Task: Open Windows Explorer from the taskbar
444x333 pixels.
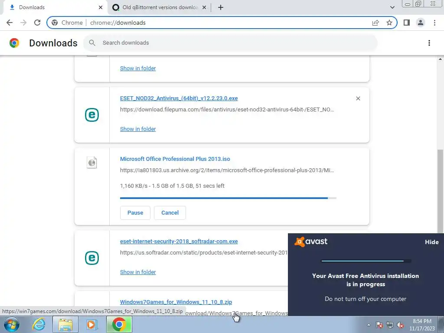Action: [x=65, y=324]
